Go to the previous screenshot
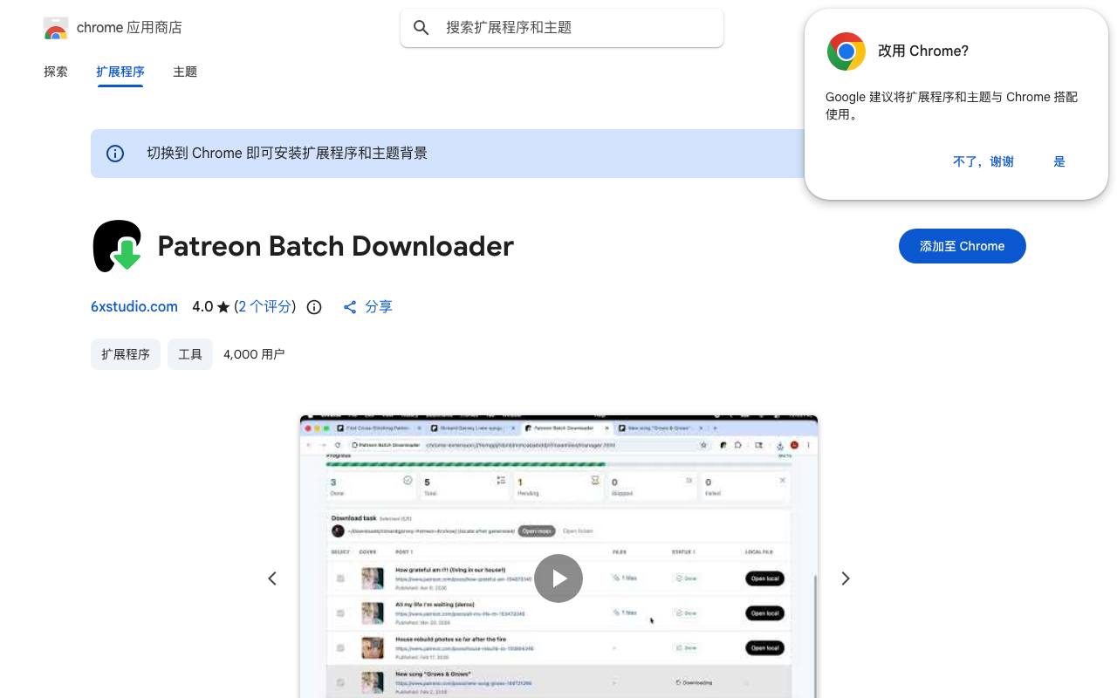1117x698 pixels. click(x=272, y=578)
